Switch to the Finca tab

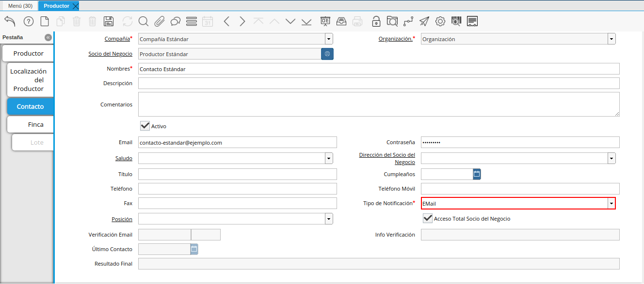35,124
